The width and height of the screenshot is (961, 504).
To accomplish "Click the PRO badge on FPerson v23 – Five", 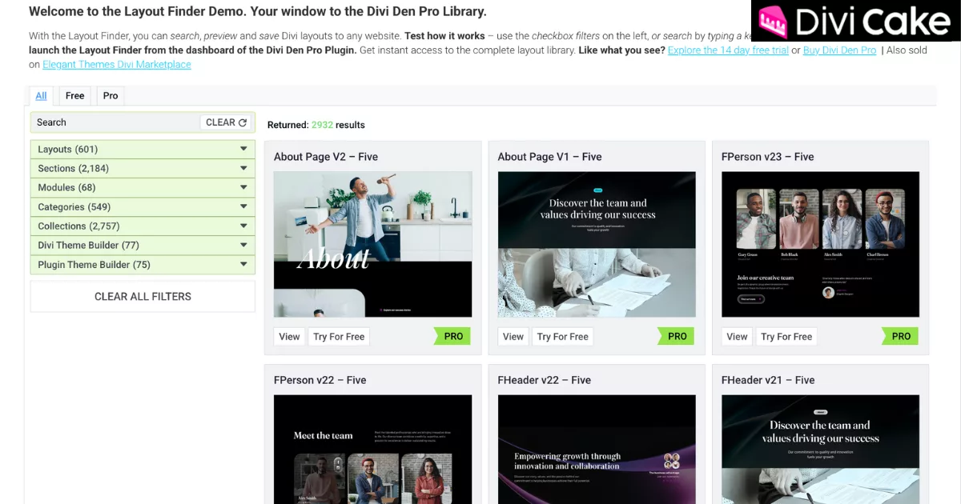I will tap(900, 336).
